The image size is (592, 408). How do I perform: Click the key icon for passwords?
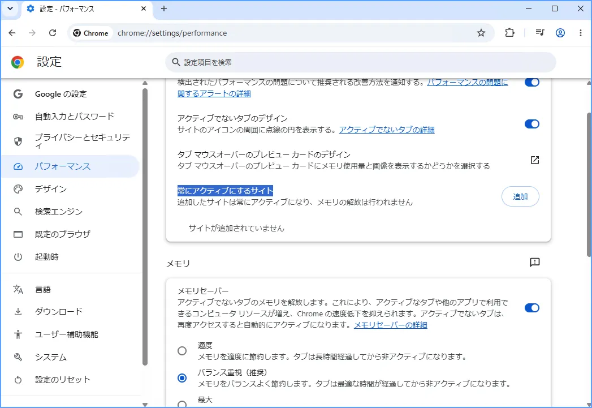click(18, 117)
